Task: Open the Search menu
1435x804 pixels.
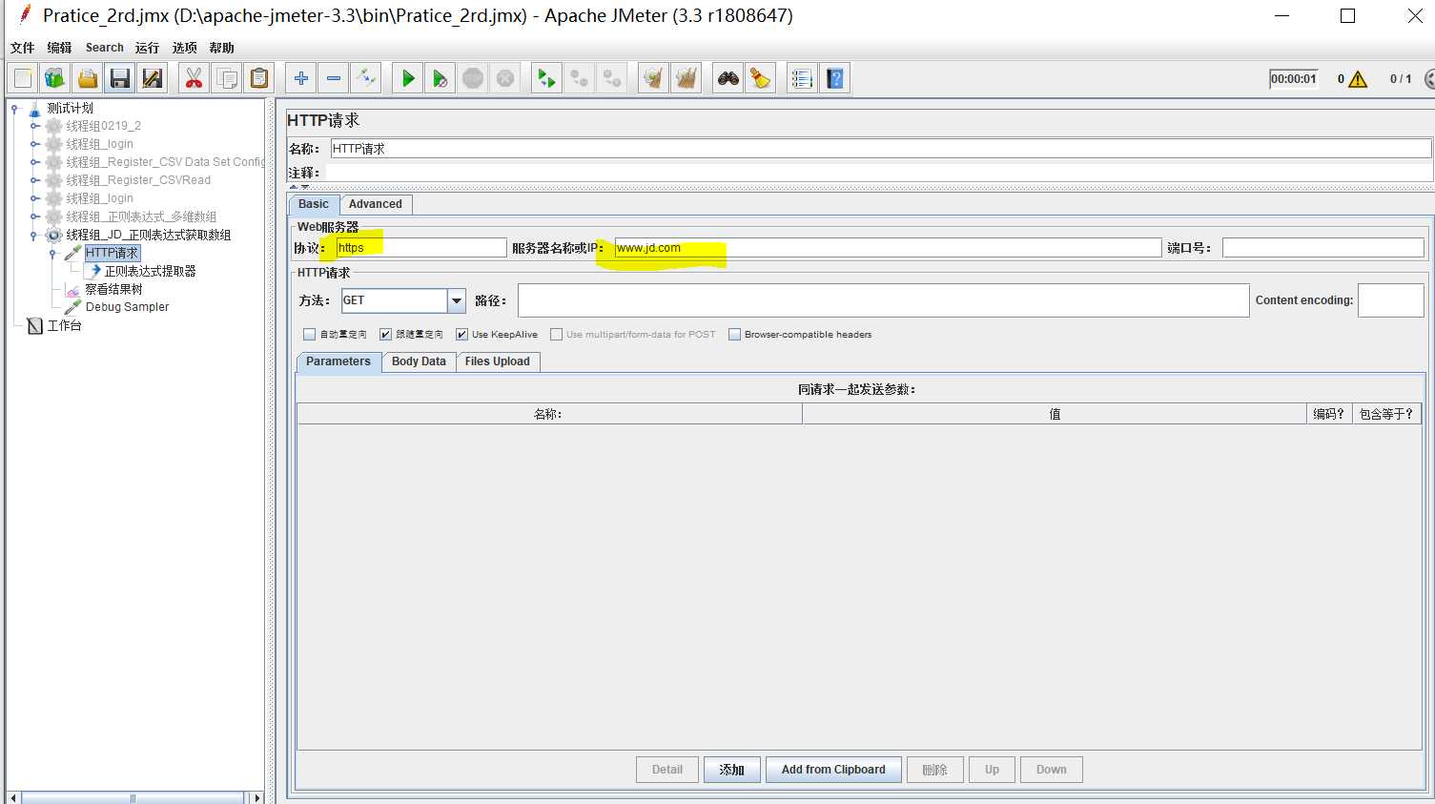Action: 104,48
